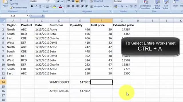Open the underline style dropdown arrow
The image size is (183, 102).
coord(43,6)
